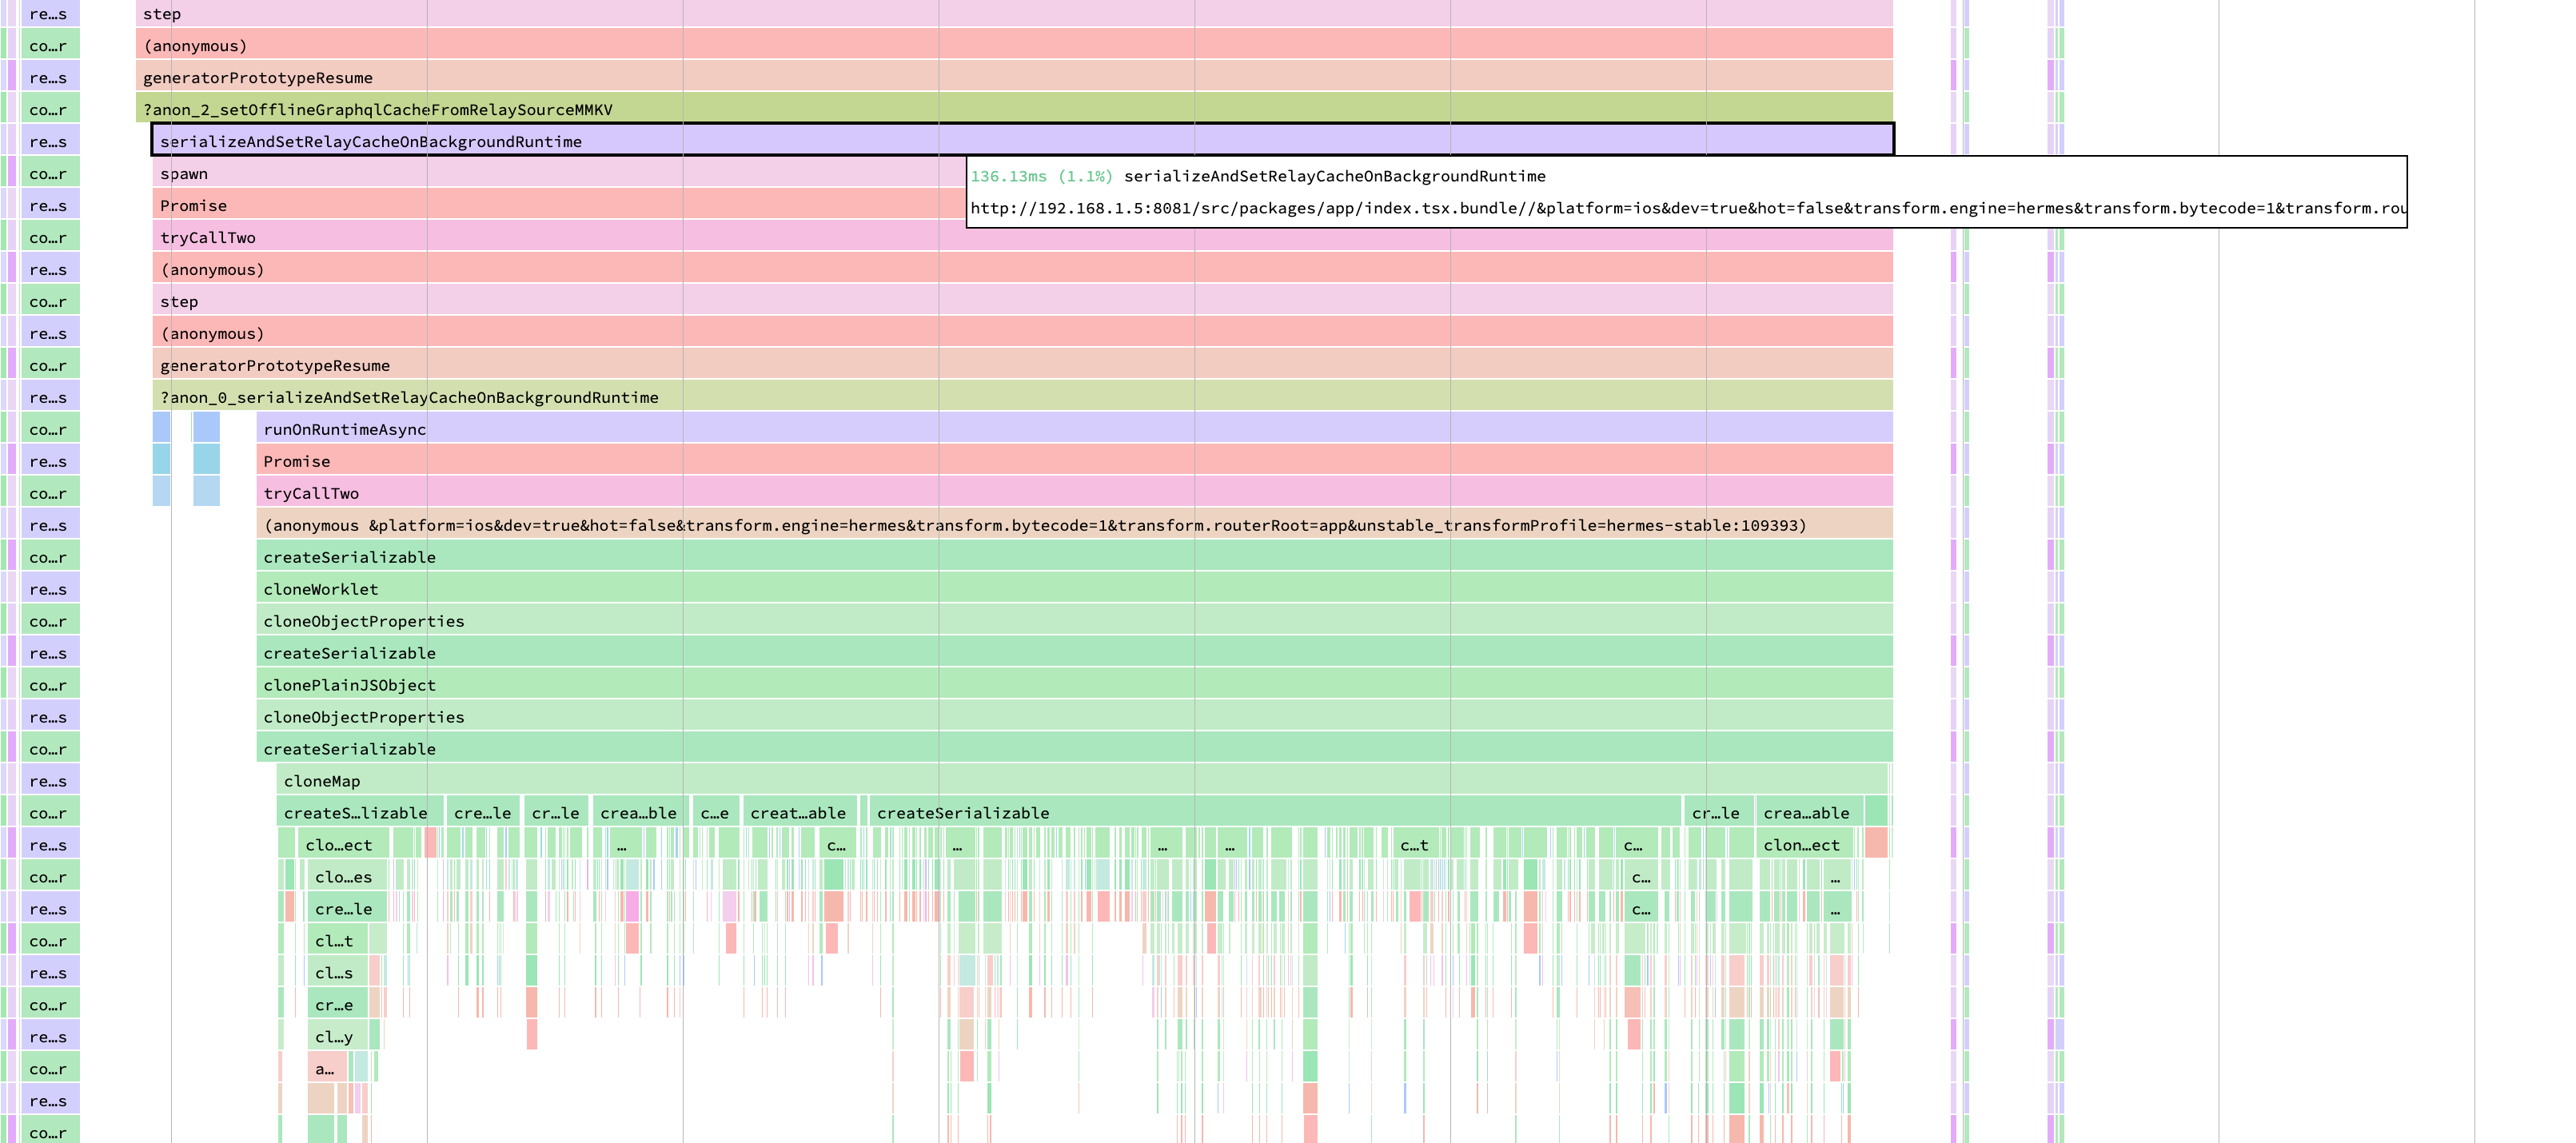Click the cloneWorklet flame bar

tap(1074, 588)
